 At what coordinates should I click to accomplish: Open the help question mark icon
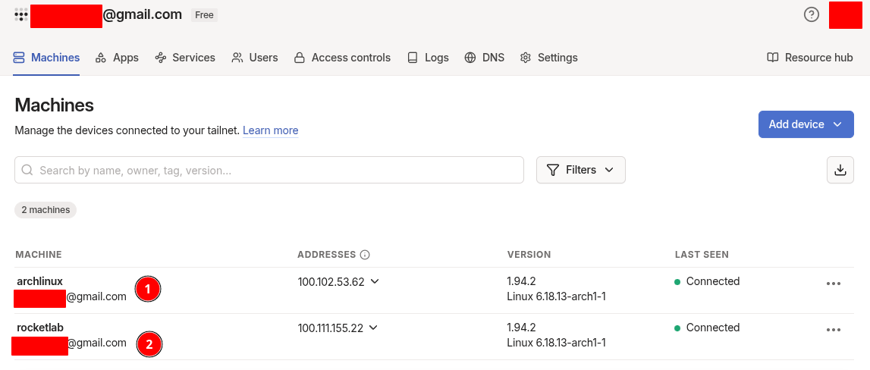tap(811, 15)
